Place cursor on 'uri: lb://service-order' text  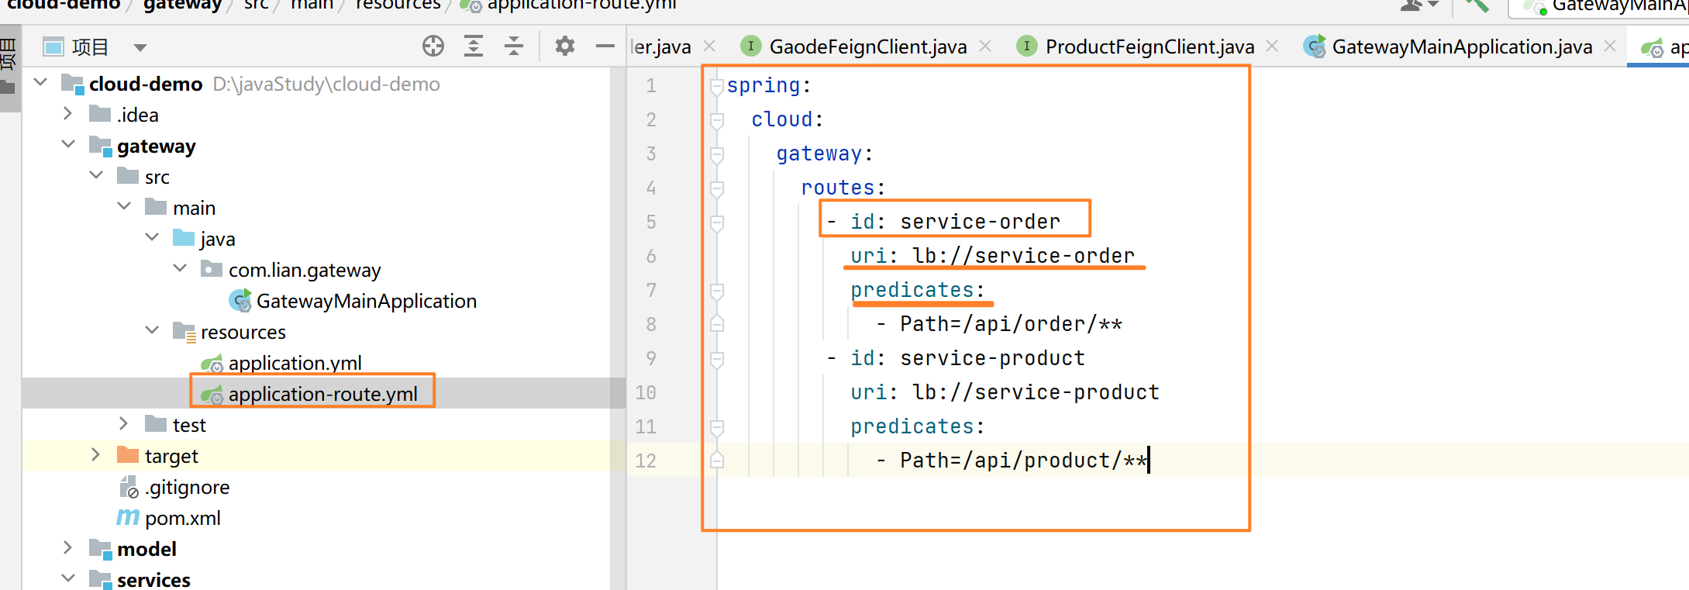992,256
